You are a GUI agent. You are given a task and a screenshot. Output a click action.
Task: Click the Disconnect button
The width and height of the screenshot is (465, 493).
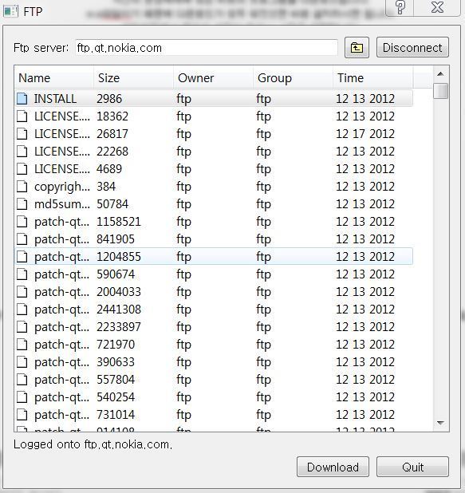(x=412, y=48)
